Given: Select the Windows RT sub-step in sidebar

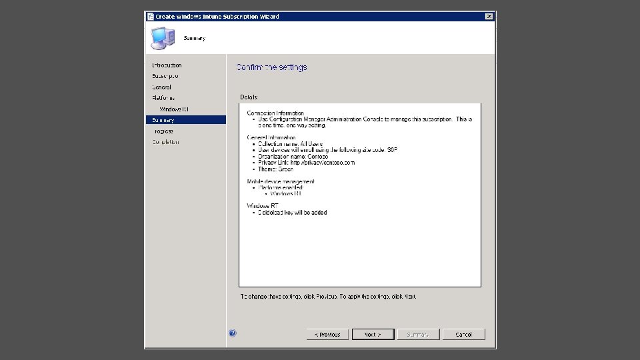Looking at the screenshot, I should (174, 109).
